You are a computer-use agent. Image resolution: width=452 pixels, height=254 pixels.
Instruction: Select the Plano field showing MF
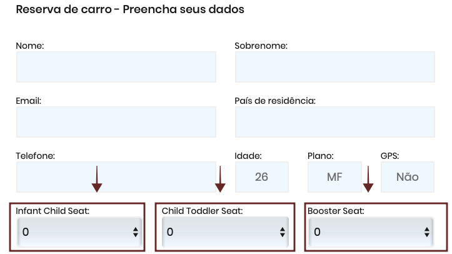coord(334,177)
